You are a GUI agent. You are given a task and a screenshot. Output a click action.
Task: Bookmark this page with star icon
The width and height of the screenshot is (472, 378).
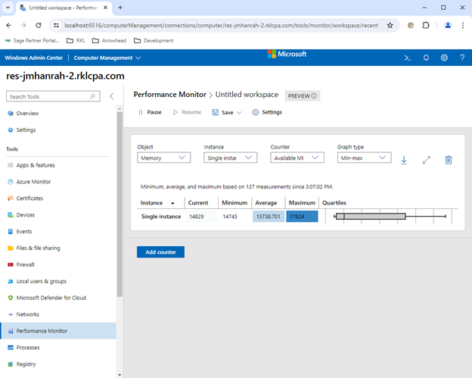[x=390, y=25]
